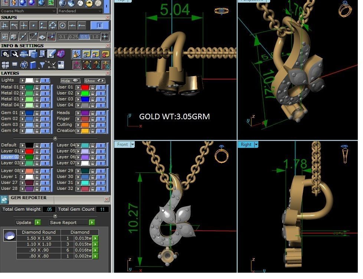Activate the point snap icon
This screenshot has height=279, width=363.
pos(33,26)
